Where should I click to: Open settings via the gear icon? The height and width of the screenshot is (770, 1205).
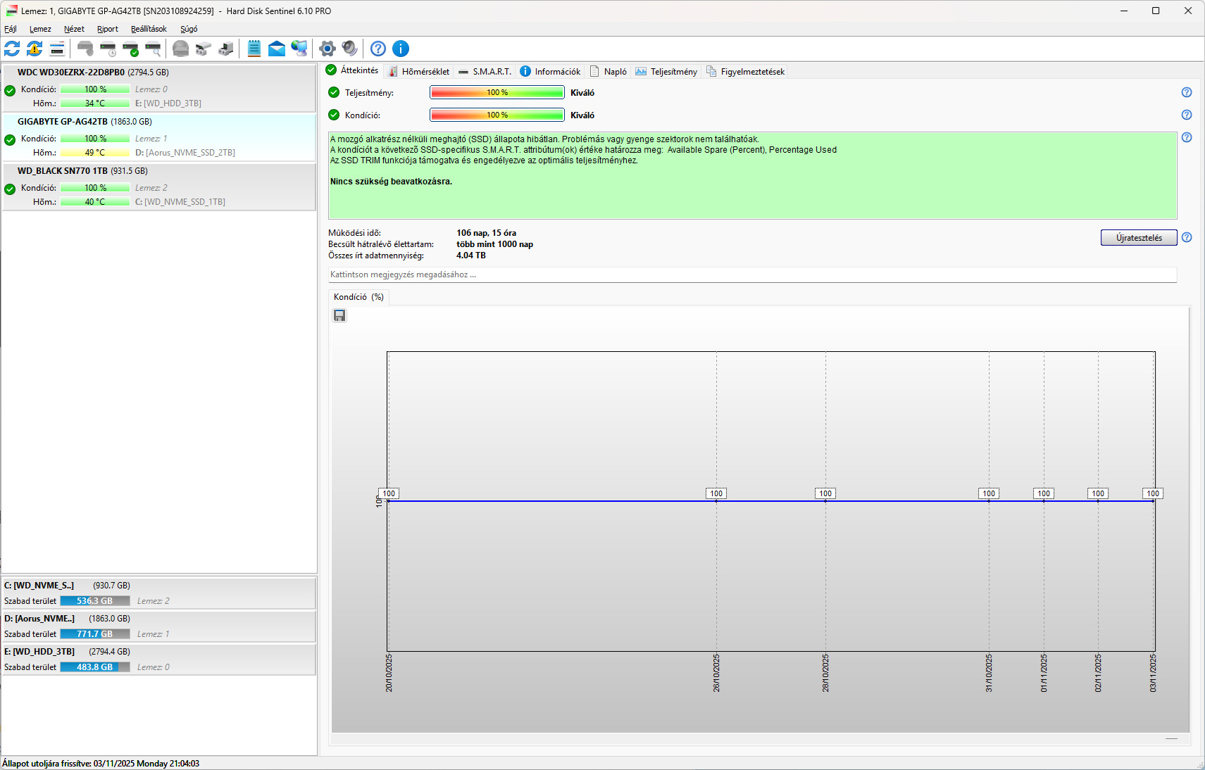327,49
